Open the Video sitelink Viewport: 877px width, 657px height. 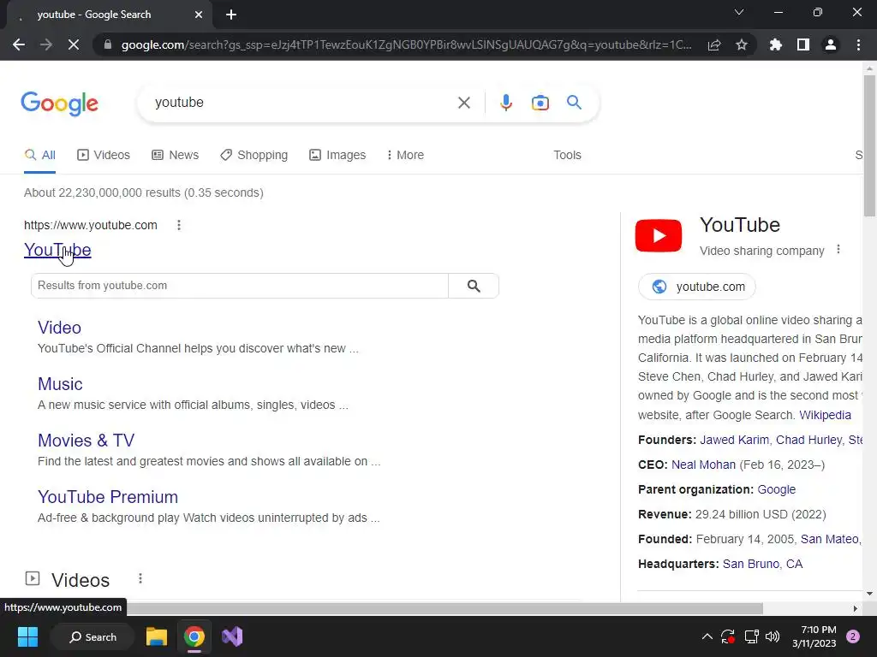pos(59,328)
